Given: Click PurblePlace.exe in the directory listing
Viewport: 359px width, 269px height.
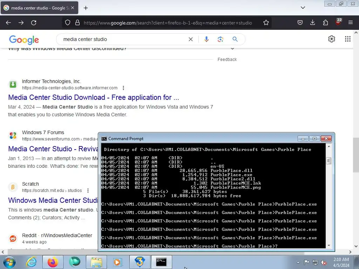Looking at the screenshot, I should [231, 175].
